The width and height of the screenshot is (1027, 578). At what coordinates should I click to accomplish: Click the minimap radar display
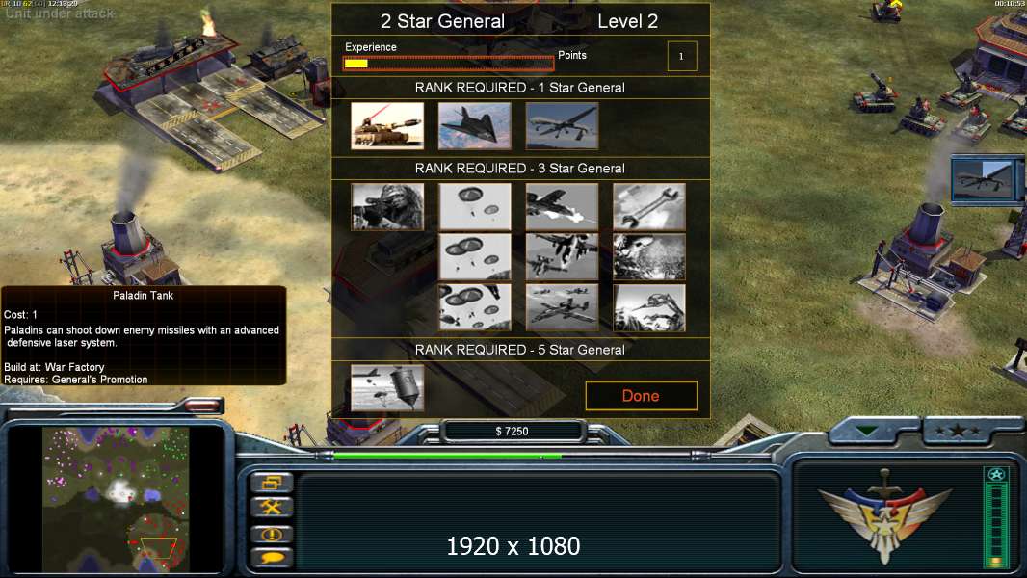[x=116, y=499]
